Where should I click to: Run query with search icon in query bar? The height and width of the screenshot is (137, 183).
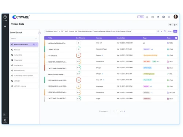(158, 31)
